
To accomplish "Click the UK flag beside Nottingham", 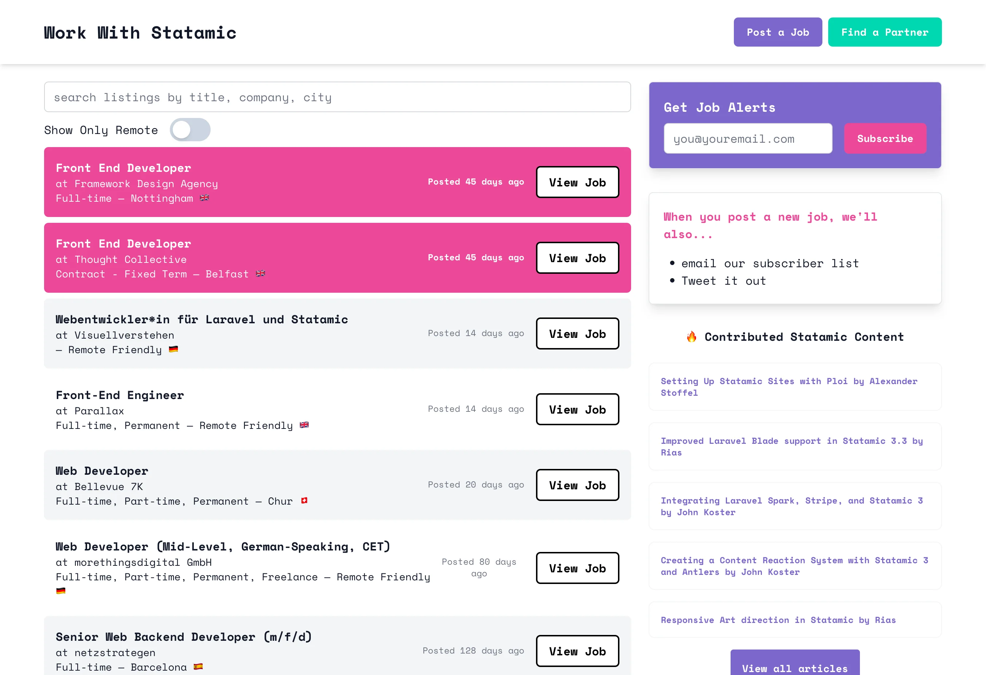I will [x=204, y=198].
